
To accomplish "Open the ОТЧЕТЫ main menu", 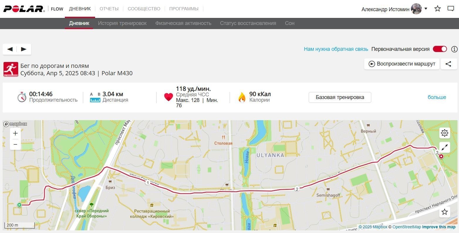I will click(x=109, y=9).
